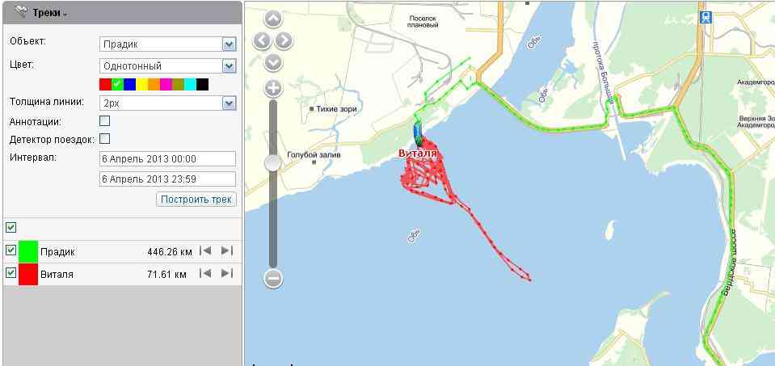The image size is (775, 366).
Task: Uncheck the Виталя track checkbox
Action: click(x=11, y=272)
